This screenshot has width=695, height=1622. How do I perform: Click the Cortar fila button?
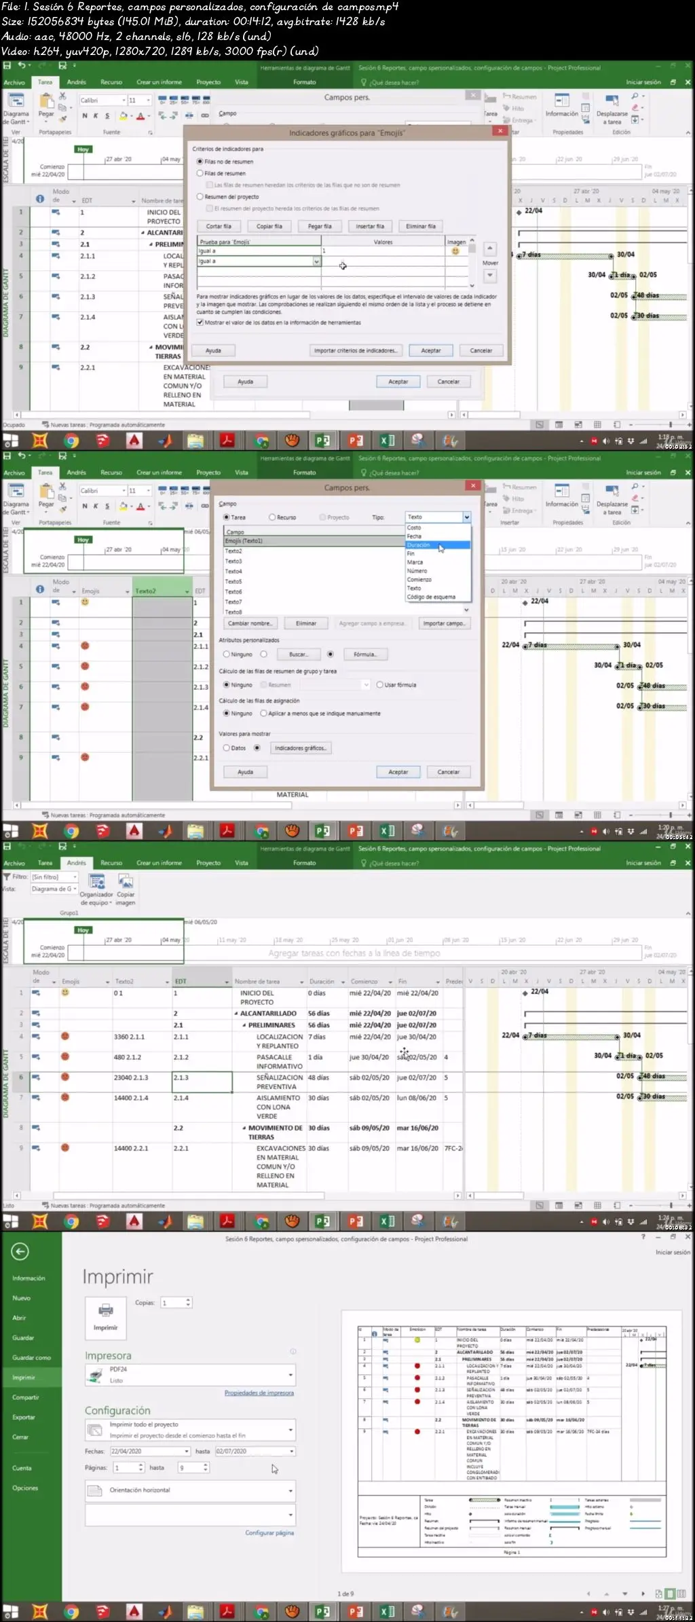219,226
